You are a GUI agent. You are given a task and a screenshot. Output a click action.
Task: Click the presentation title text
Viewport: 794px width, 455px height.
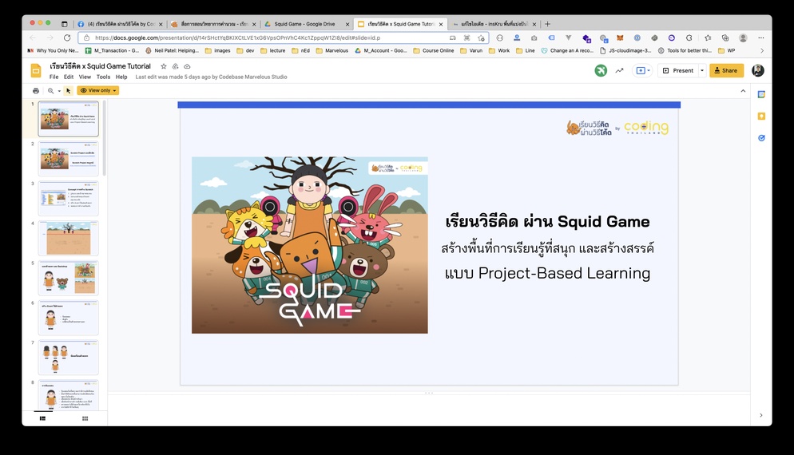pos(101,66)
